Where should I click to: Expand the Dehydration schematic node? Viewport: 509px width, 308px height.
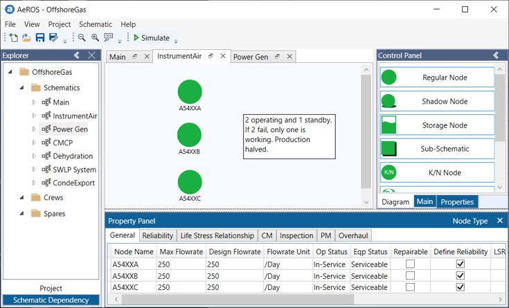(34, 156)
